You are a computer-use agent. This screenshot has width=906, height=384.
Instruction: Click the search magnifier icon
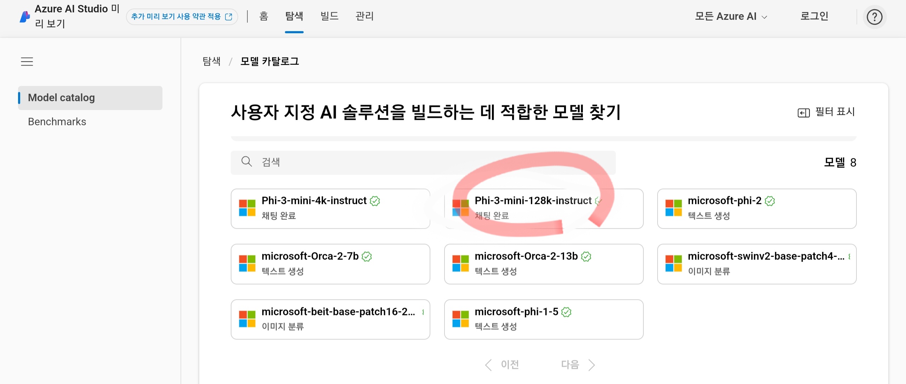(x=246, y=162)
